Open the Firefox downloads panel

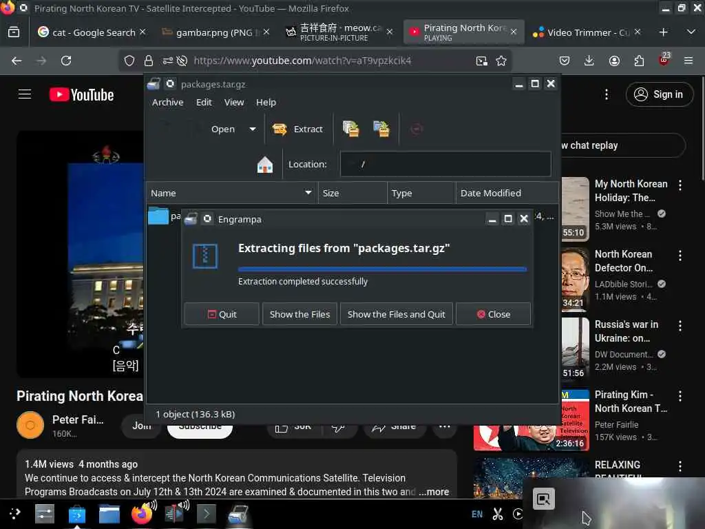tap(589, 61)
